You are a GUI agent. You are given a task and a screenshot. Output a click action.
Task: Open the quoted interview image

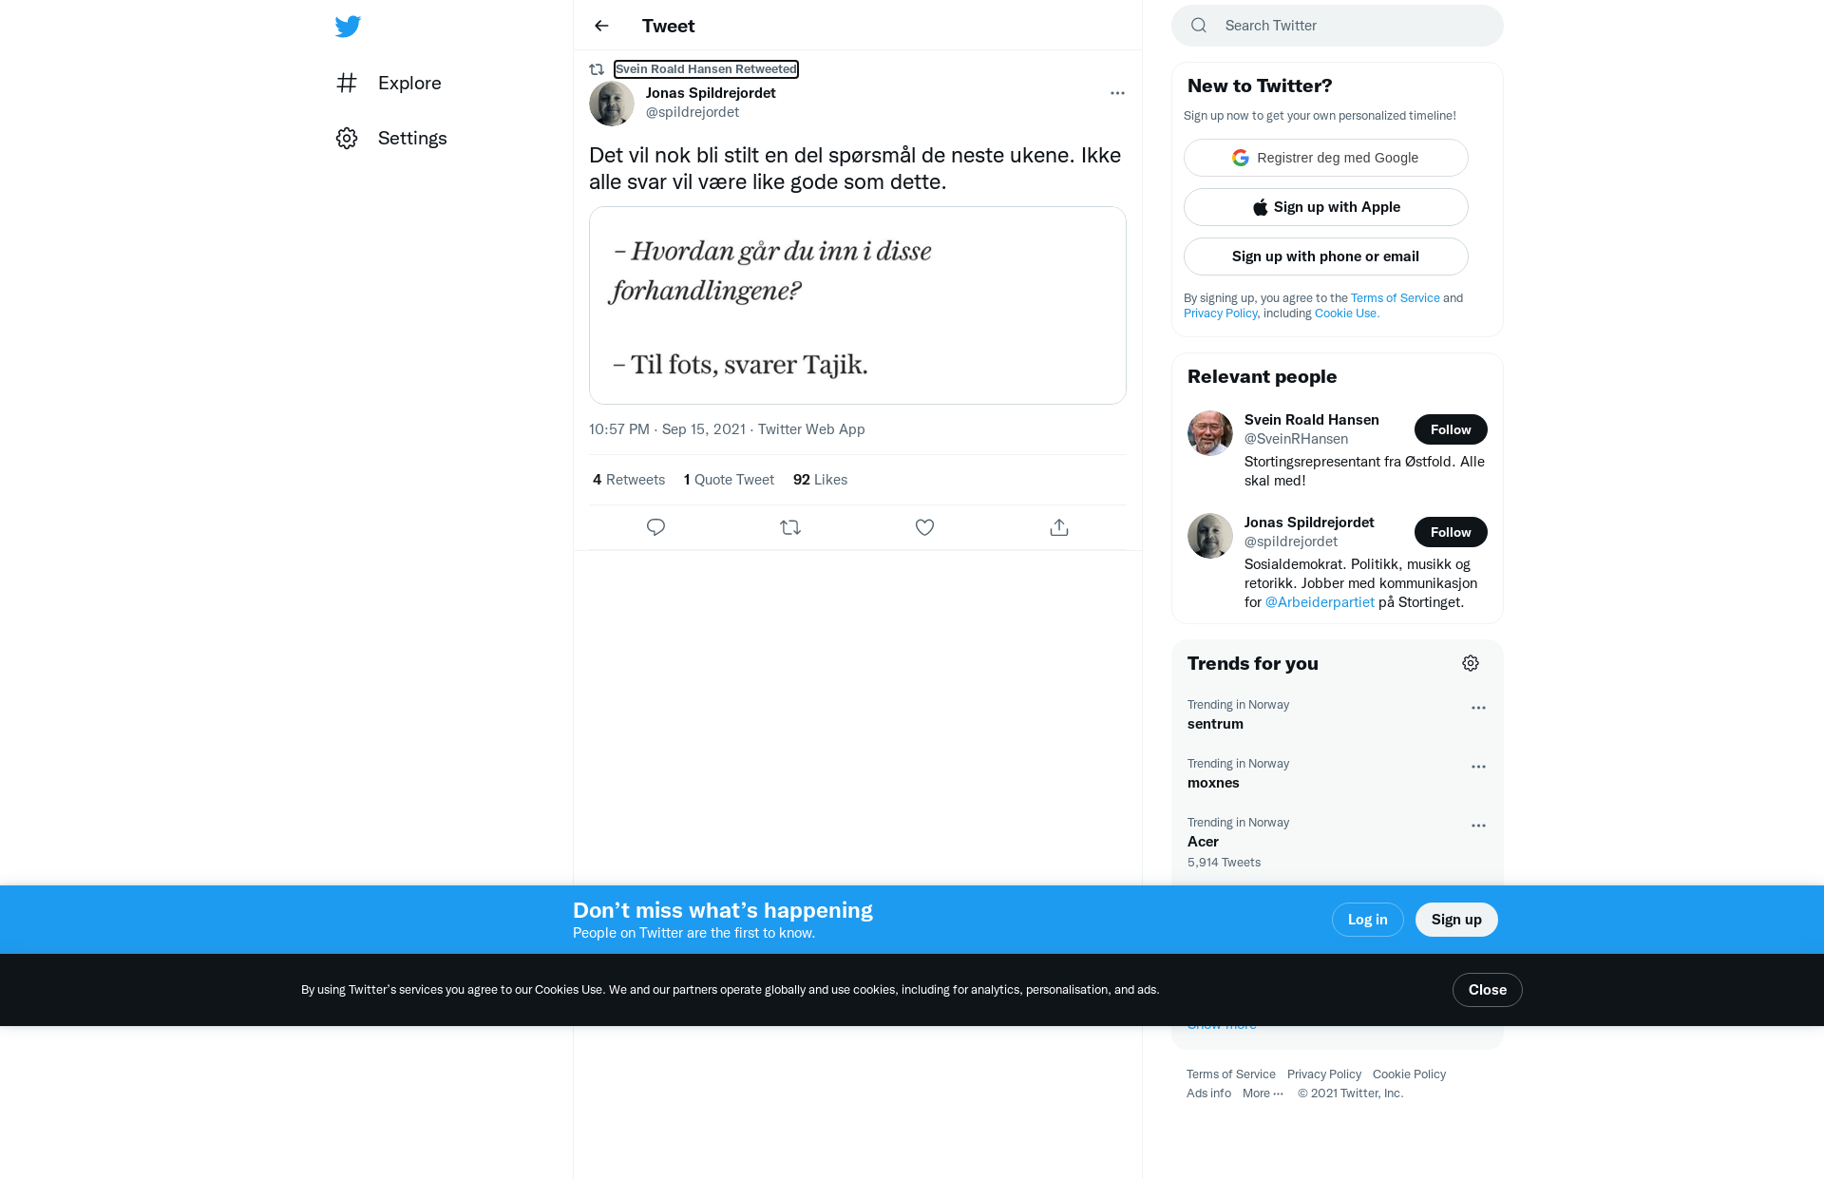[857, 306]
